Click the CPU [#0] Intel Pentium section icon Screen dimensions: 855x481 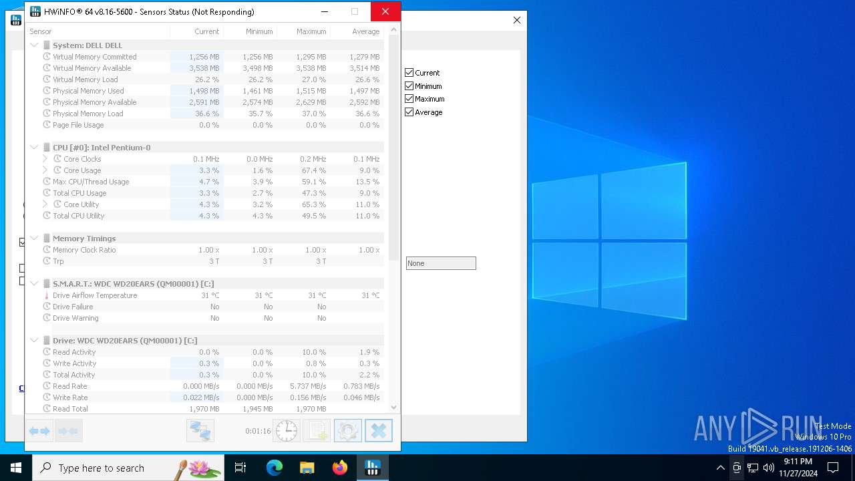click(x=47, y=148)
